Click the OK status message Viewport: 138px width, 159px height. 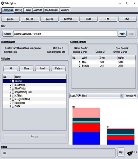[x=4, y=153]
